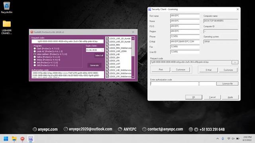
Task: Uncheck the LIDOS_LWT checkbox
Action: (107, 64)
